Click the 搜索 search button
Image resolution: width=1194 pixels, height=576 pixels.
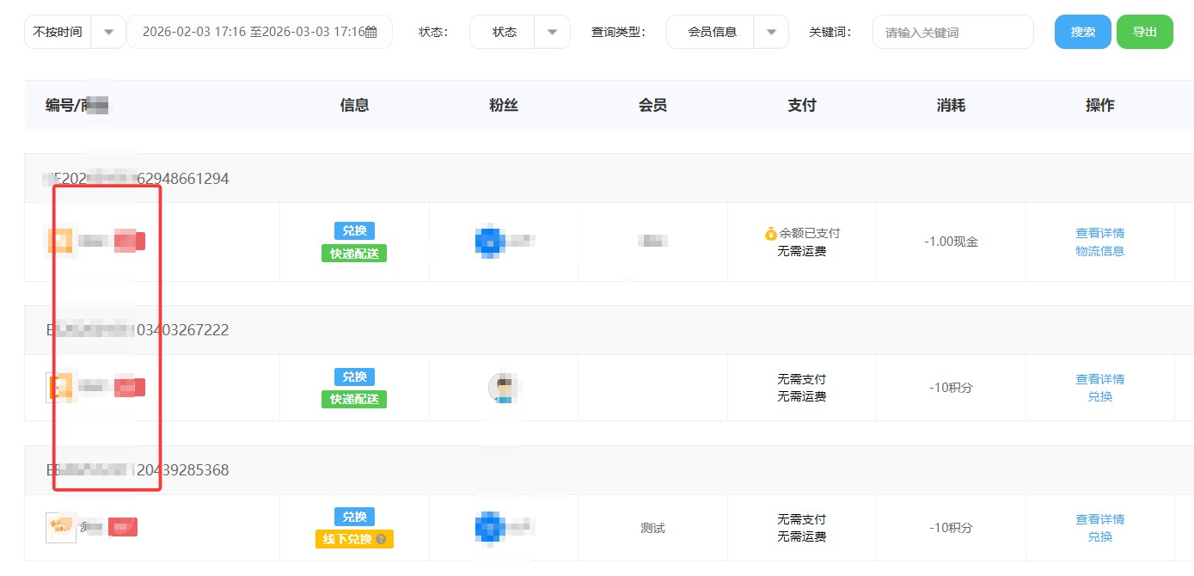tap(1082, 31)
